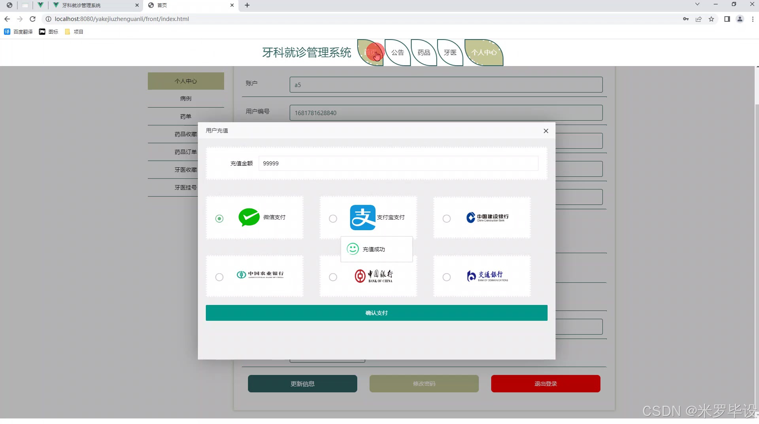Select 药单 in the sidebar
759x424 pixels.
click(x=186, y=116)
